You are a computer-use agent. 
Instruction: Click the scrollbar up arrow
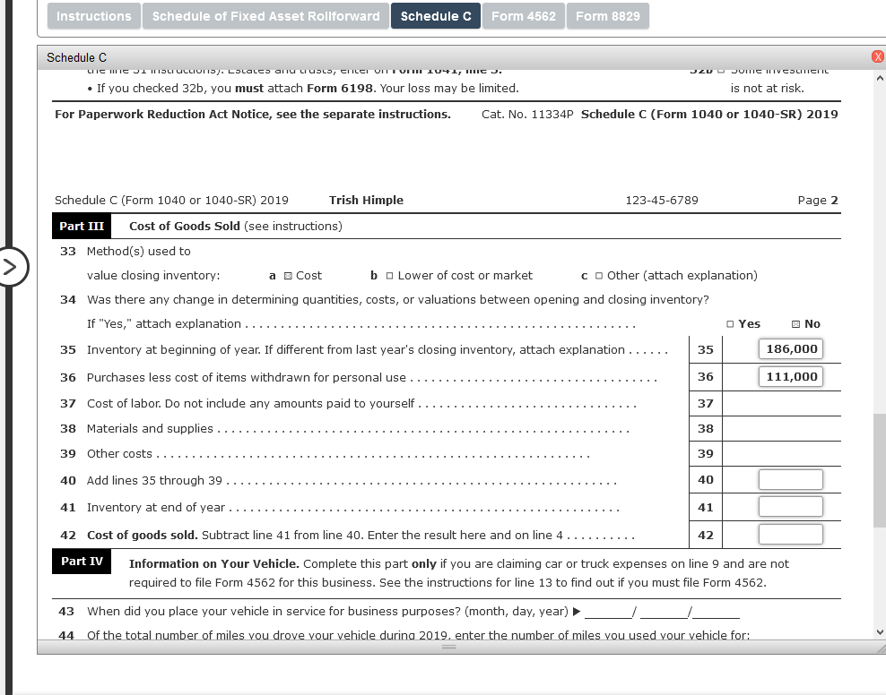point(880,77)
